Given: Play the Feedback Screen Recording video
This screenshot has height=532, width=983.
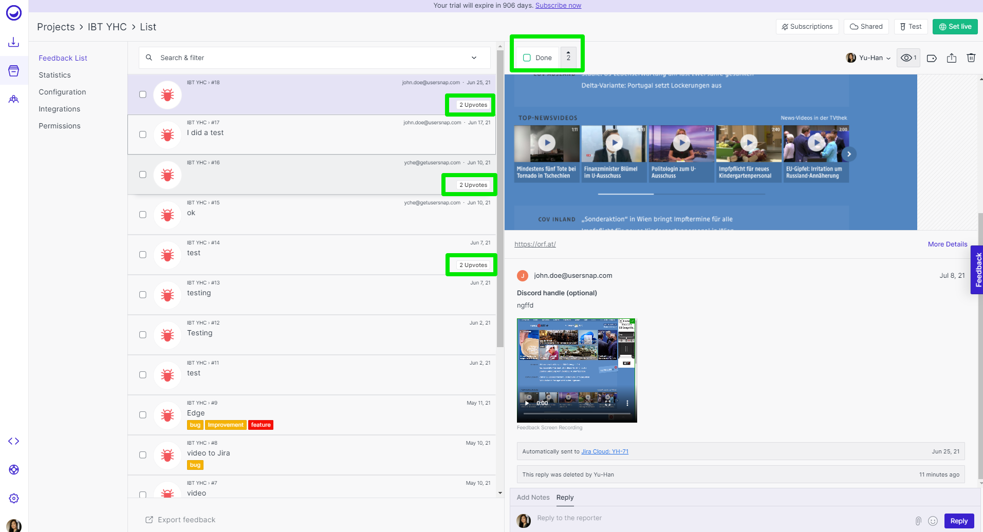Looking at the screenshot, I should coord(527,403).
